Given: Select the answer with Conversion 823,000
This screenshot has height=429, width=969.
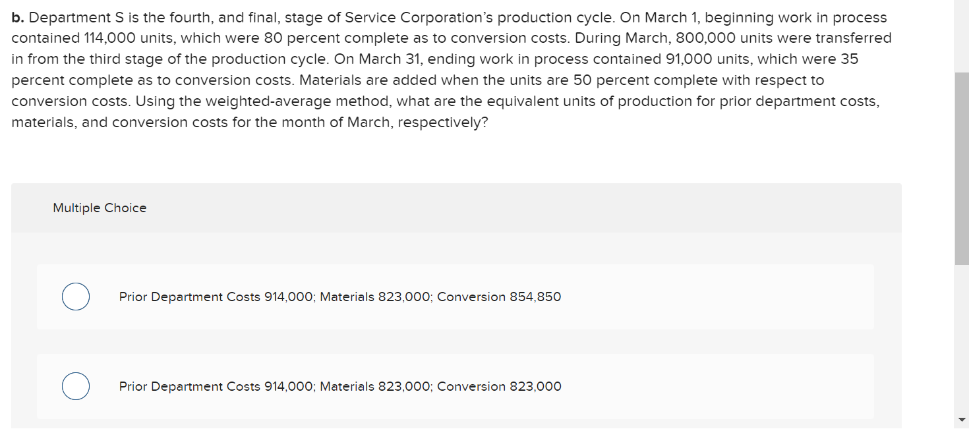Looking at the screenshot, I should click(x=76, y=386).
